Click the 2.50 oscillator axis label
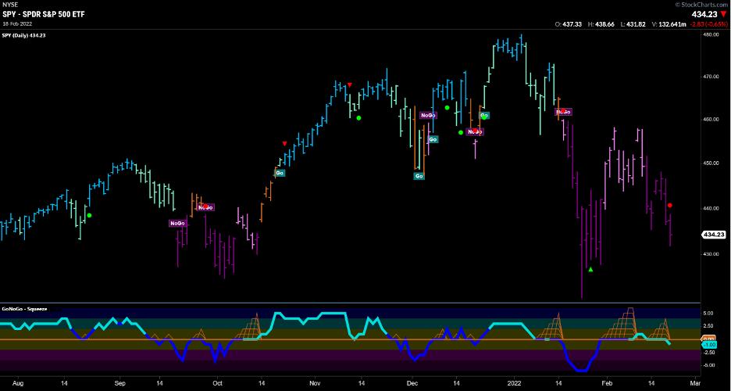The width and height of the screenshot is (731, 391). click(x=710, y=326)
